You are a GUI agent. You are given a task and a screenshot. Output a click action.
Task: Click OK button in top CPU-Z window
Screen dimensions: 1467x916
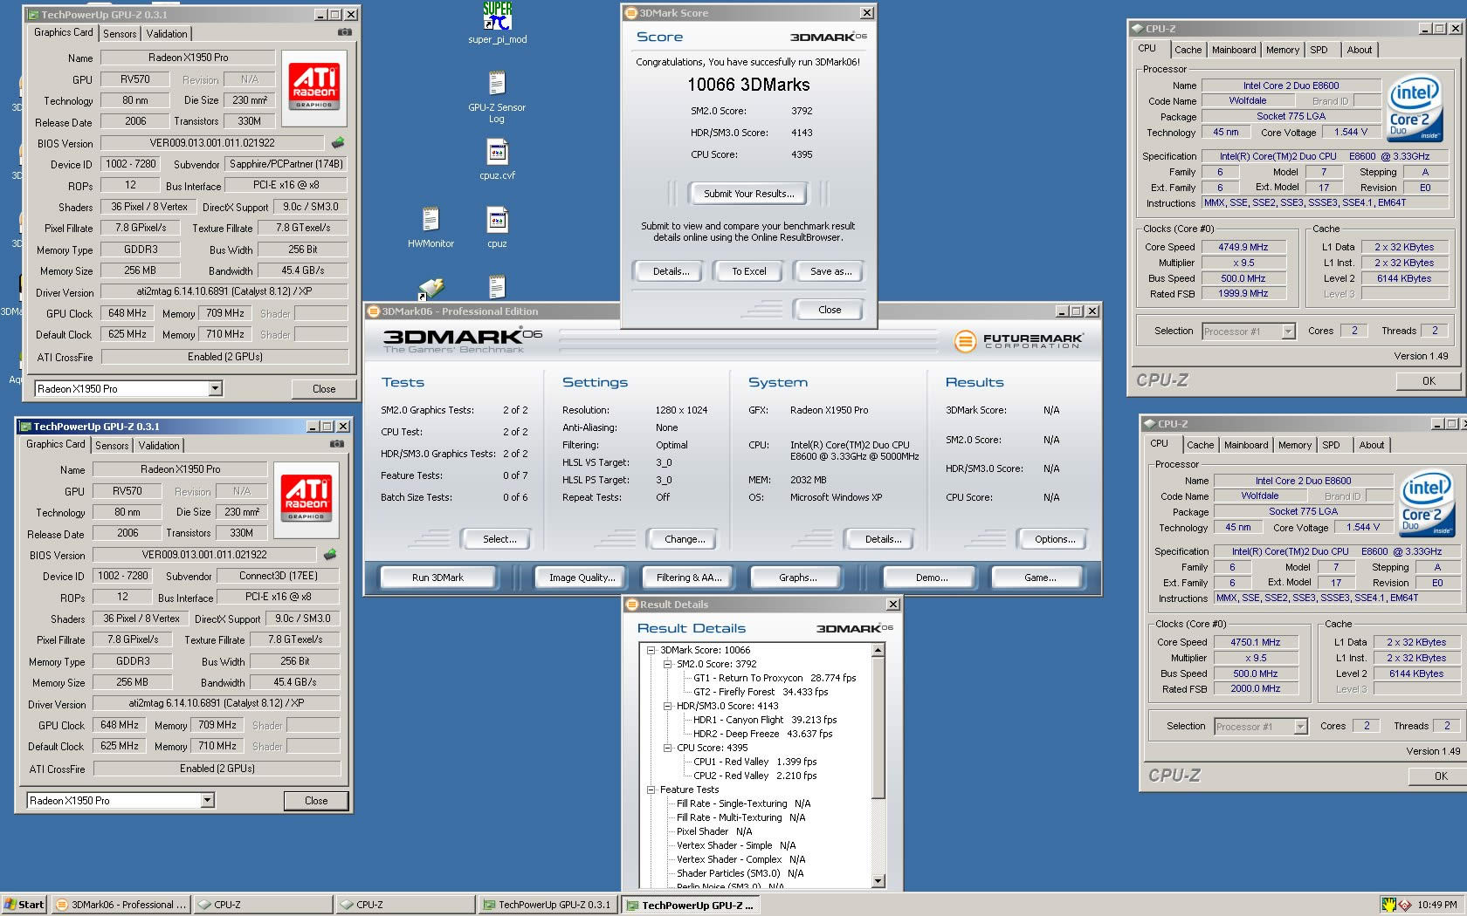tap(1429, 380)
